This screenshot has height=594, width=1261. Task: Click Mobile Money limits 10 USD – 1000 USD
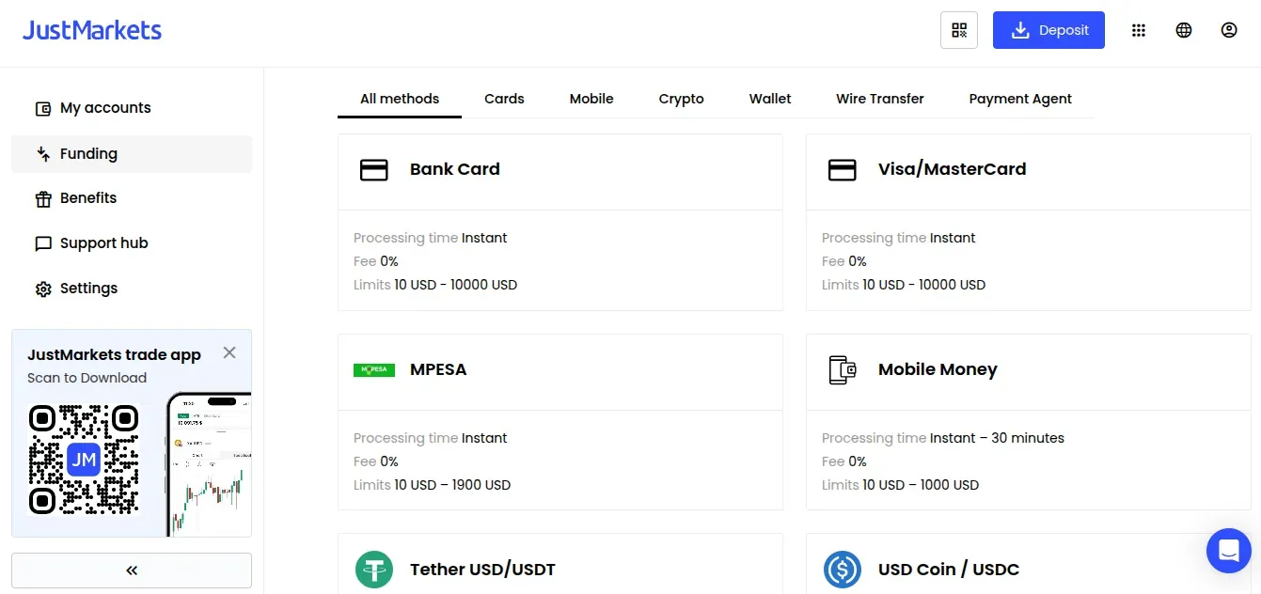(x=900, y=485)
